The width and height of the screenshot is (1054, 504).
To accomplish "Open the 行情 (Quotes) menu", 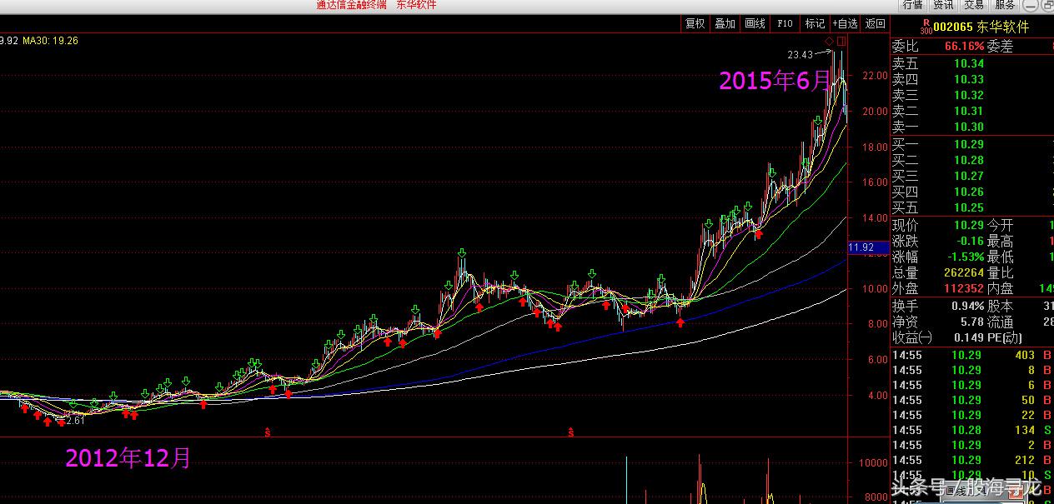I will [x=913, y=5].
